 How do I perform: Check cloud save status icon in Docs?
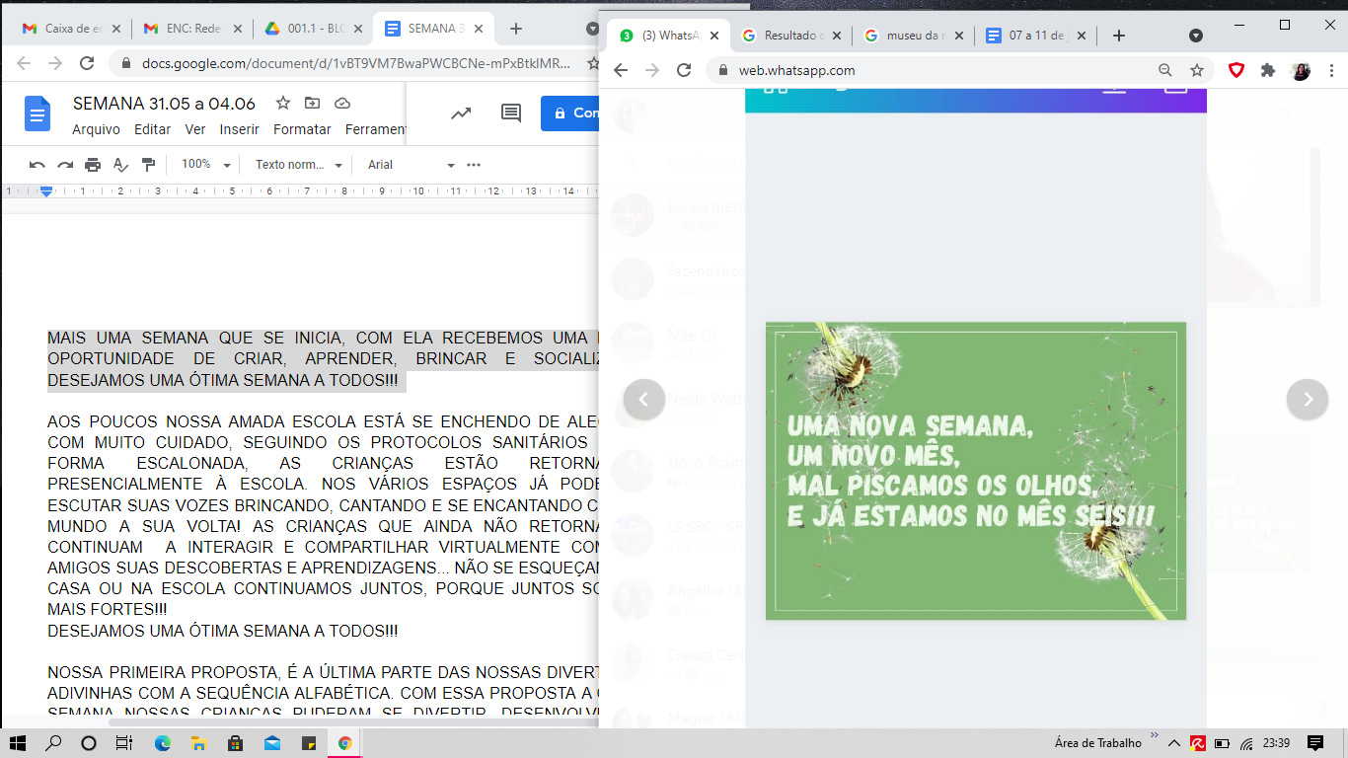pos(342,103)
